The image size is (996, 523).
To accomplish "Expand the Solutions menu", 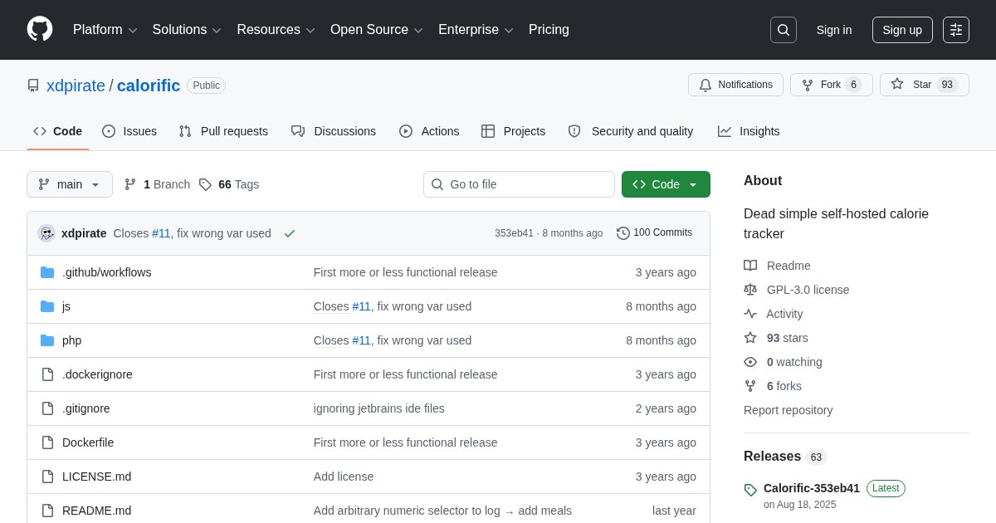I will pyautogui.click(x=187, y=30).
